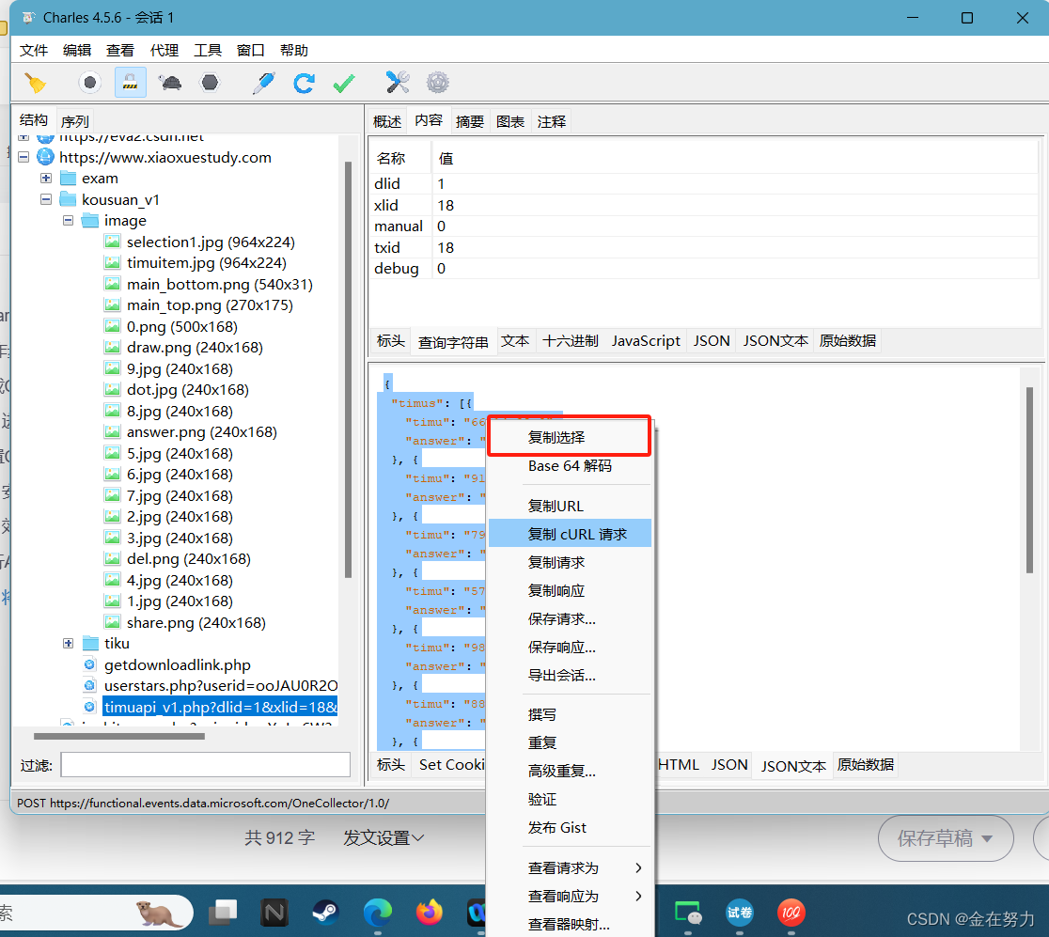The width and height of the screenshot is (1049, 937).
Task: Toggle breakpoints hexagon icon
Action: pos(210,83)
